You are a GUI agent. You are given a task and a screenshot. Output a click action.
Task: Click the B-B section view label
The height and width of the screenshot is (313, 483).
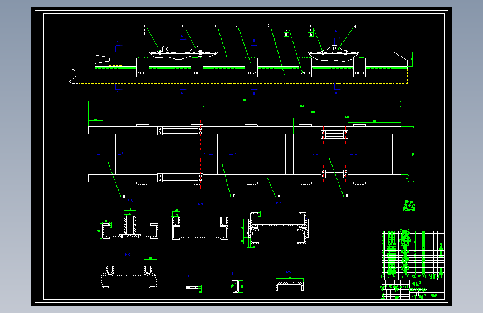(x=201, y=204)
